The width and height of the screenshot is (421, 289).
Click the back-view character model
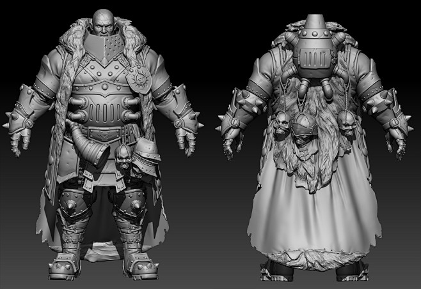pos(314,147)
